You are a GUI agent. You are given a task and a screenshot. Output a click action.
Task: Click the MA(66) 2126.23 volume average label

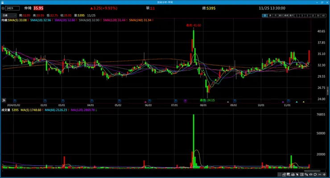pyautogui.click(x=57, y=110)
